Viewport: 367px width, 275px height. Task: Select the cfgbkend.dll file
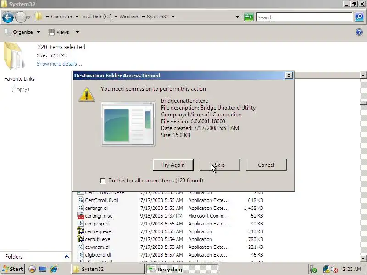(98, 255)
